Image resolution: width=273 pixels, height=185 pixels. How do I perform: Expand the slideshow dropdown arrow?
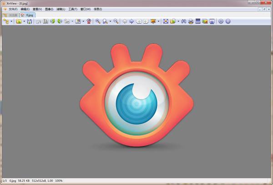158,21
